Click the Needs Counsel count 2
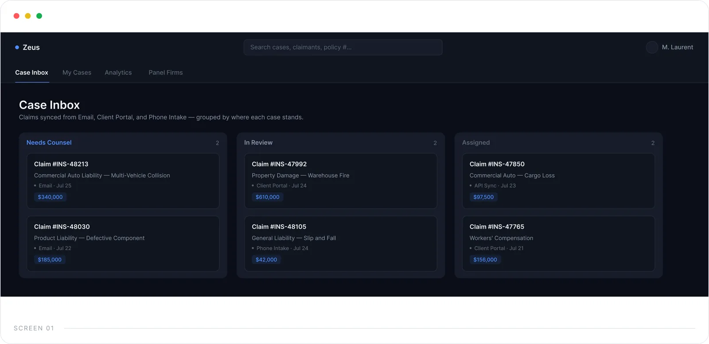The image size is (709, 344). pyautogui.click(x=218, y=143)
